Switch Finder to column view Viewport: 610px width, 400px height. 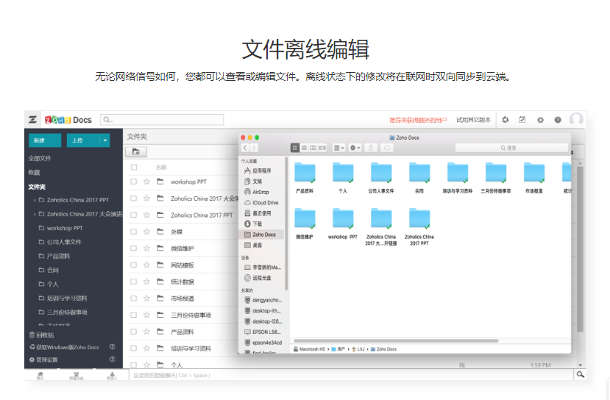[313, 148]
